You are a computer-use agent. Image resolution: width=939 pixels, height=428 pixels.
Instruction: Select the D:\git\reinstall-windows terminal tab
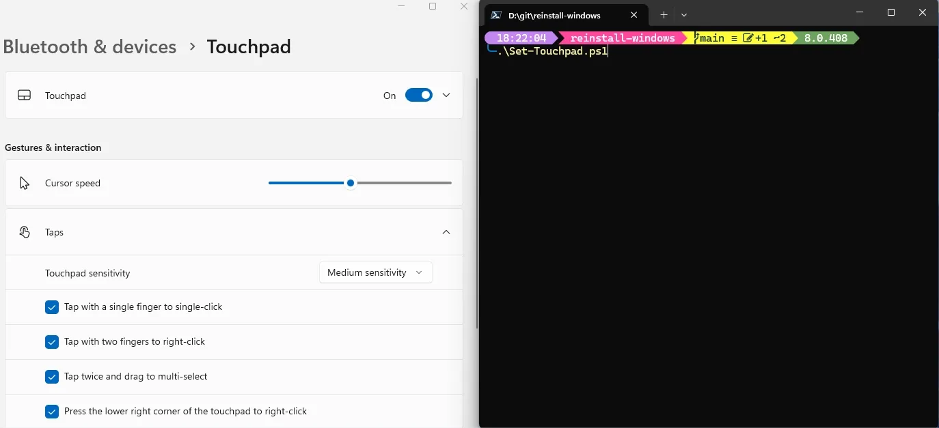564,15
